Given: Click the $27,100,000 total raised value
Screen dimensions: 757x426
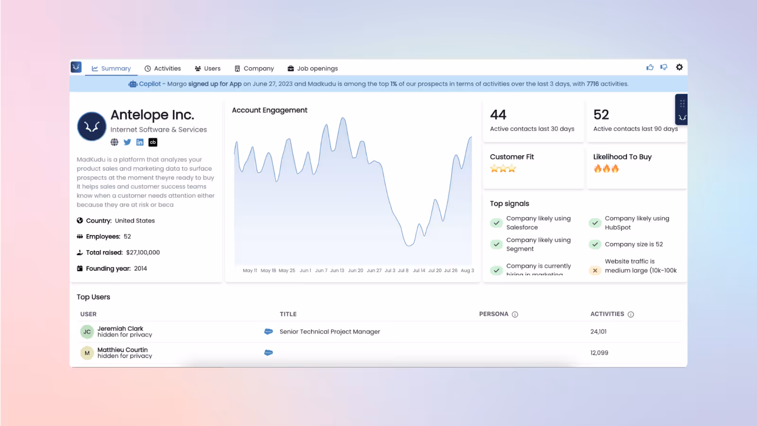Looking at the screenshot, I should [x=143, y=253].
